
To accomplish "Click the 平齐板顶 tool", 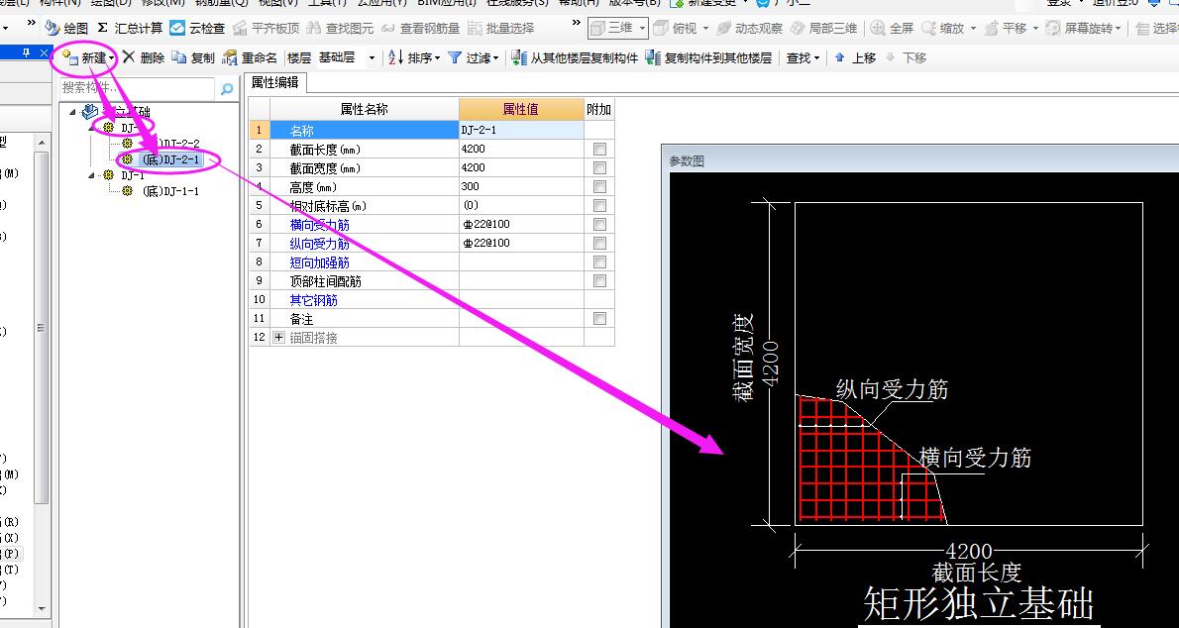I will 267,28.
